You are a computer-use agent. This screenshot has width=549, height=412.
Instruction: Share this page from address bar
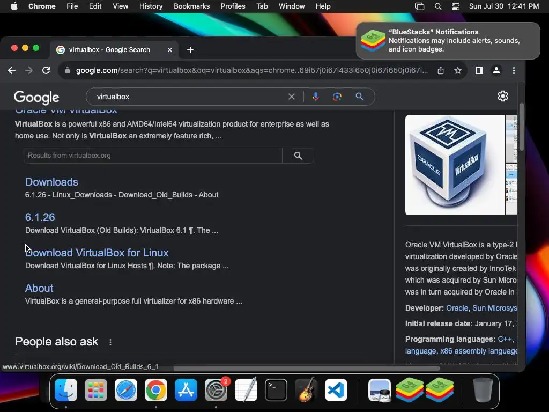point(441,70)
